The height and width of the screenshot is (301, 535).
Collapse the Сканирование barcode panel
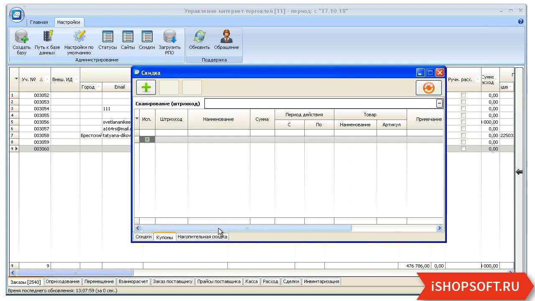coord(439,103)
